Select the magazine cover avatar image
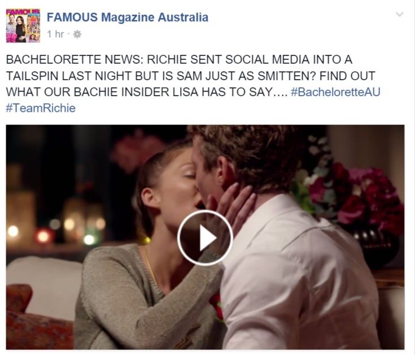This screenshot has width=415, height=355. click(23, 25)
